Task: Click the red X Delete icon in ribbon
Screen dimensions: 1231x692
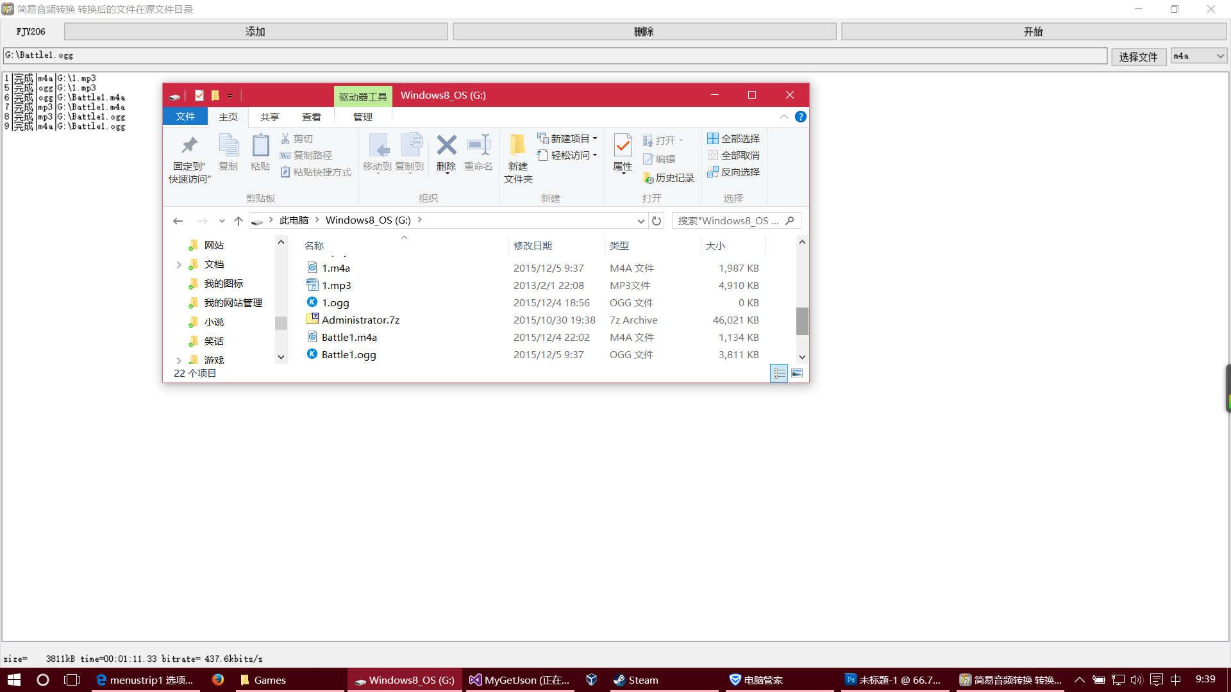Action: point(446,145)
